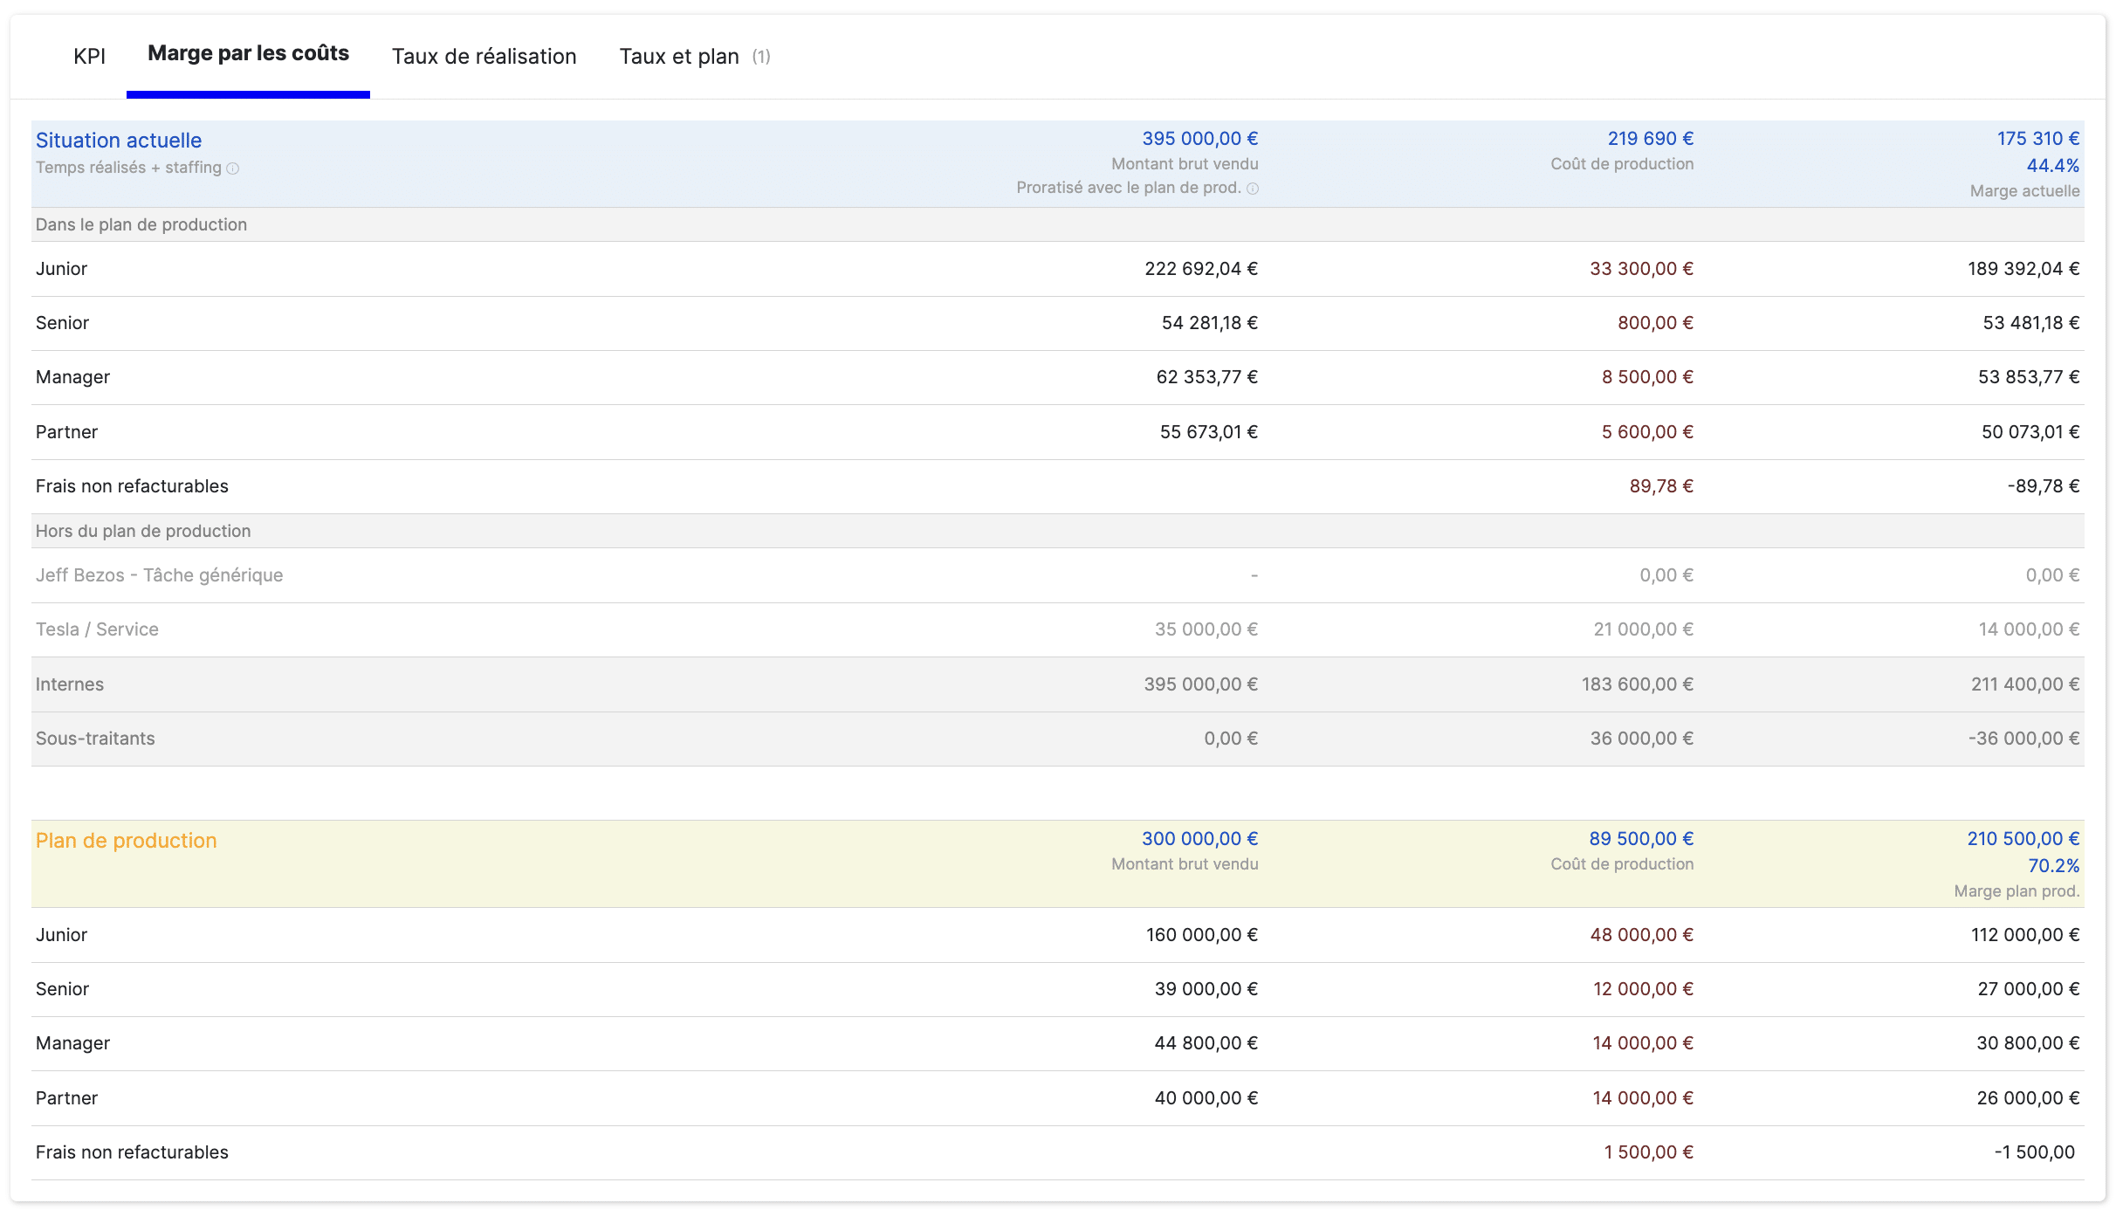
Task: Click the 210 500,00 € Marge plan prod. value
Action: click(2023, 839)
